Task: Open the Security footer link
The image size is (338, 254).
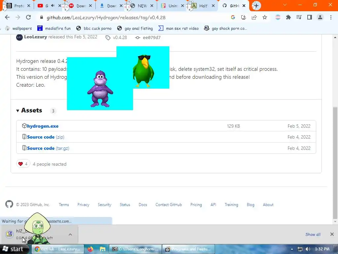Action: coord(104,205)
